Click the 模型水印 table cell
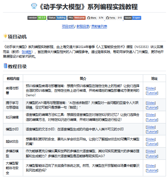This screenshot has width=168, height=177. (13, 129)
